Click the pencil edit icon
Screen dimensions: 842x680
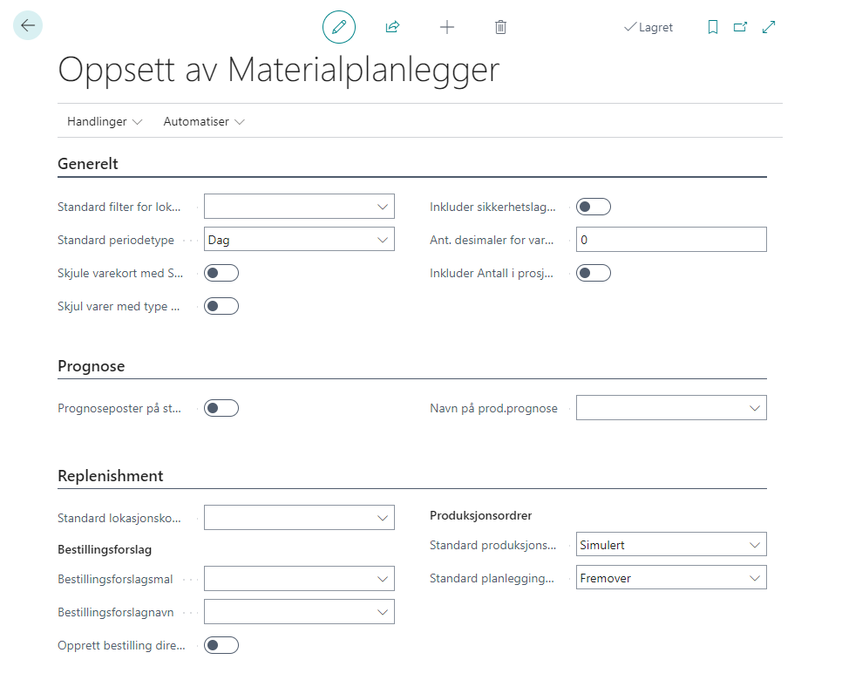(339, 27)
